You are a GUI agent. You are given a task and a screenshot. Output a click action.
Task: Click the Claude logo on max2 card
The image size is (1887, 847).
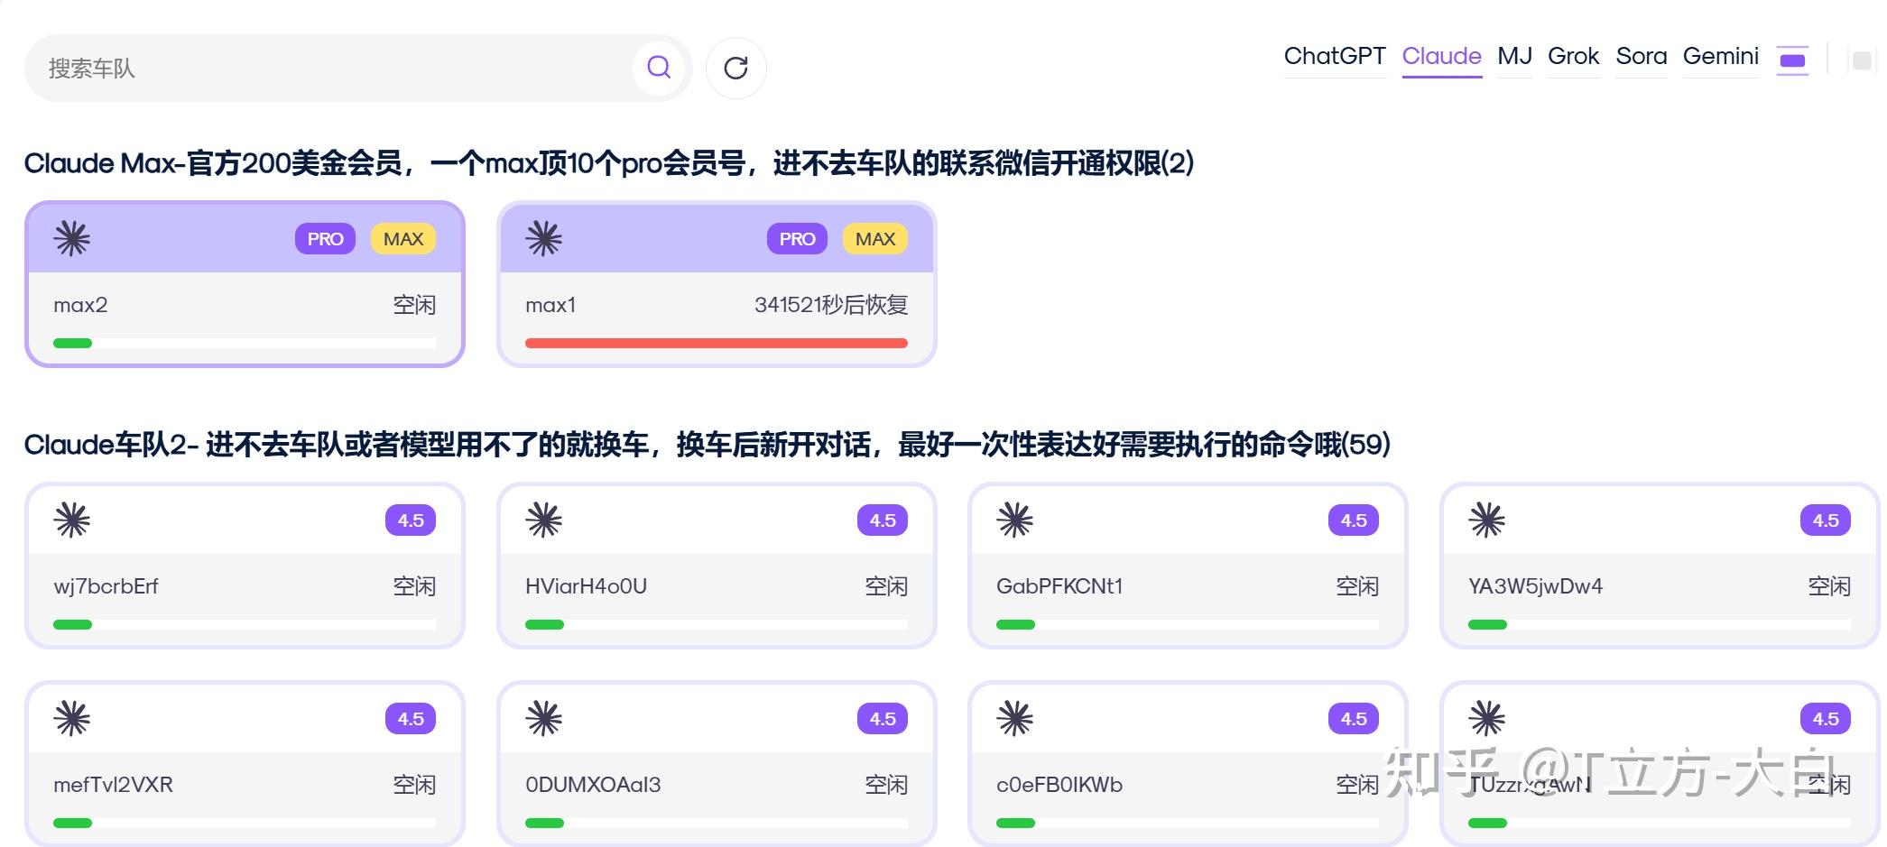pyautogui.click(x=72, y=239)
